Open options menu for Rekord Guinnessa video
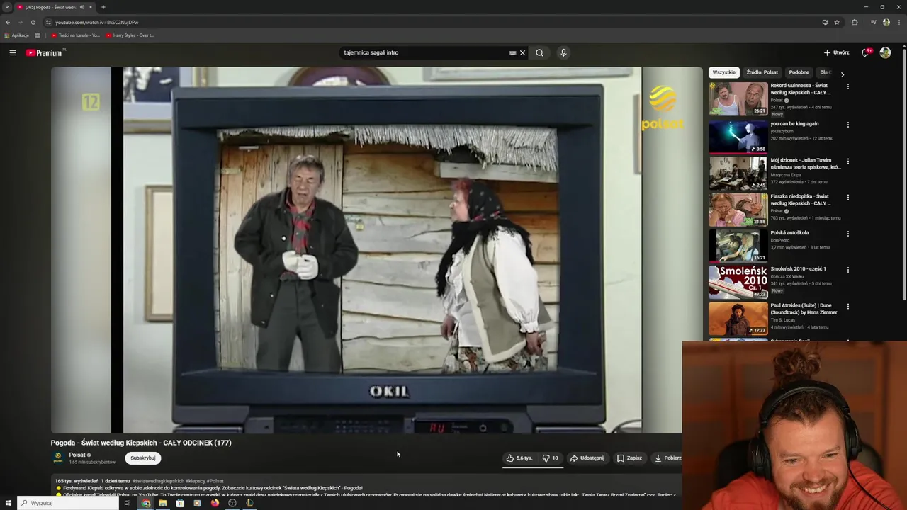 point(847,86)
